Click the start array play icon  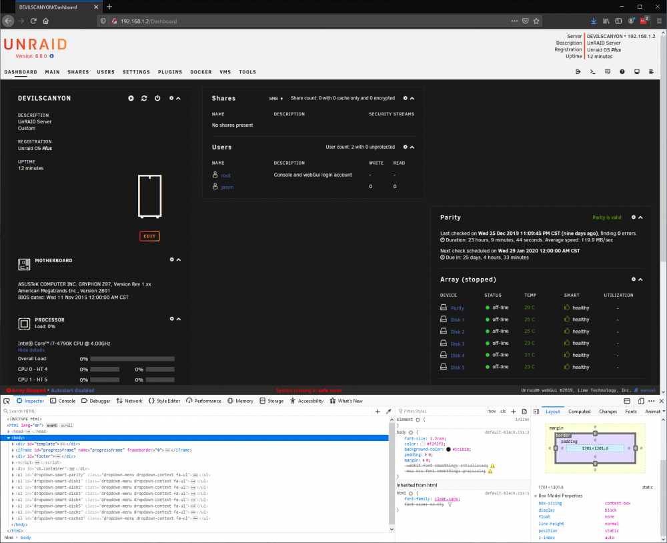tap(131, 98)
